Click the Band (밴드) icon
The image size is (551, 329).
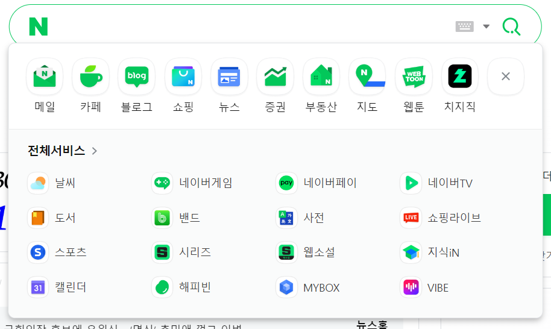point(162,218)
